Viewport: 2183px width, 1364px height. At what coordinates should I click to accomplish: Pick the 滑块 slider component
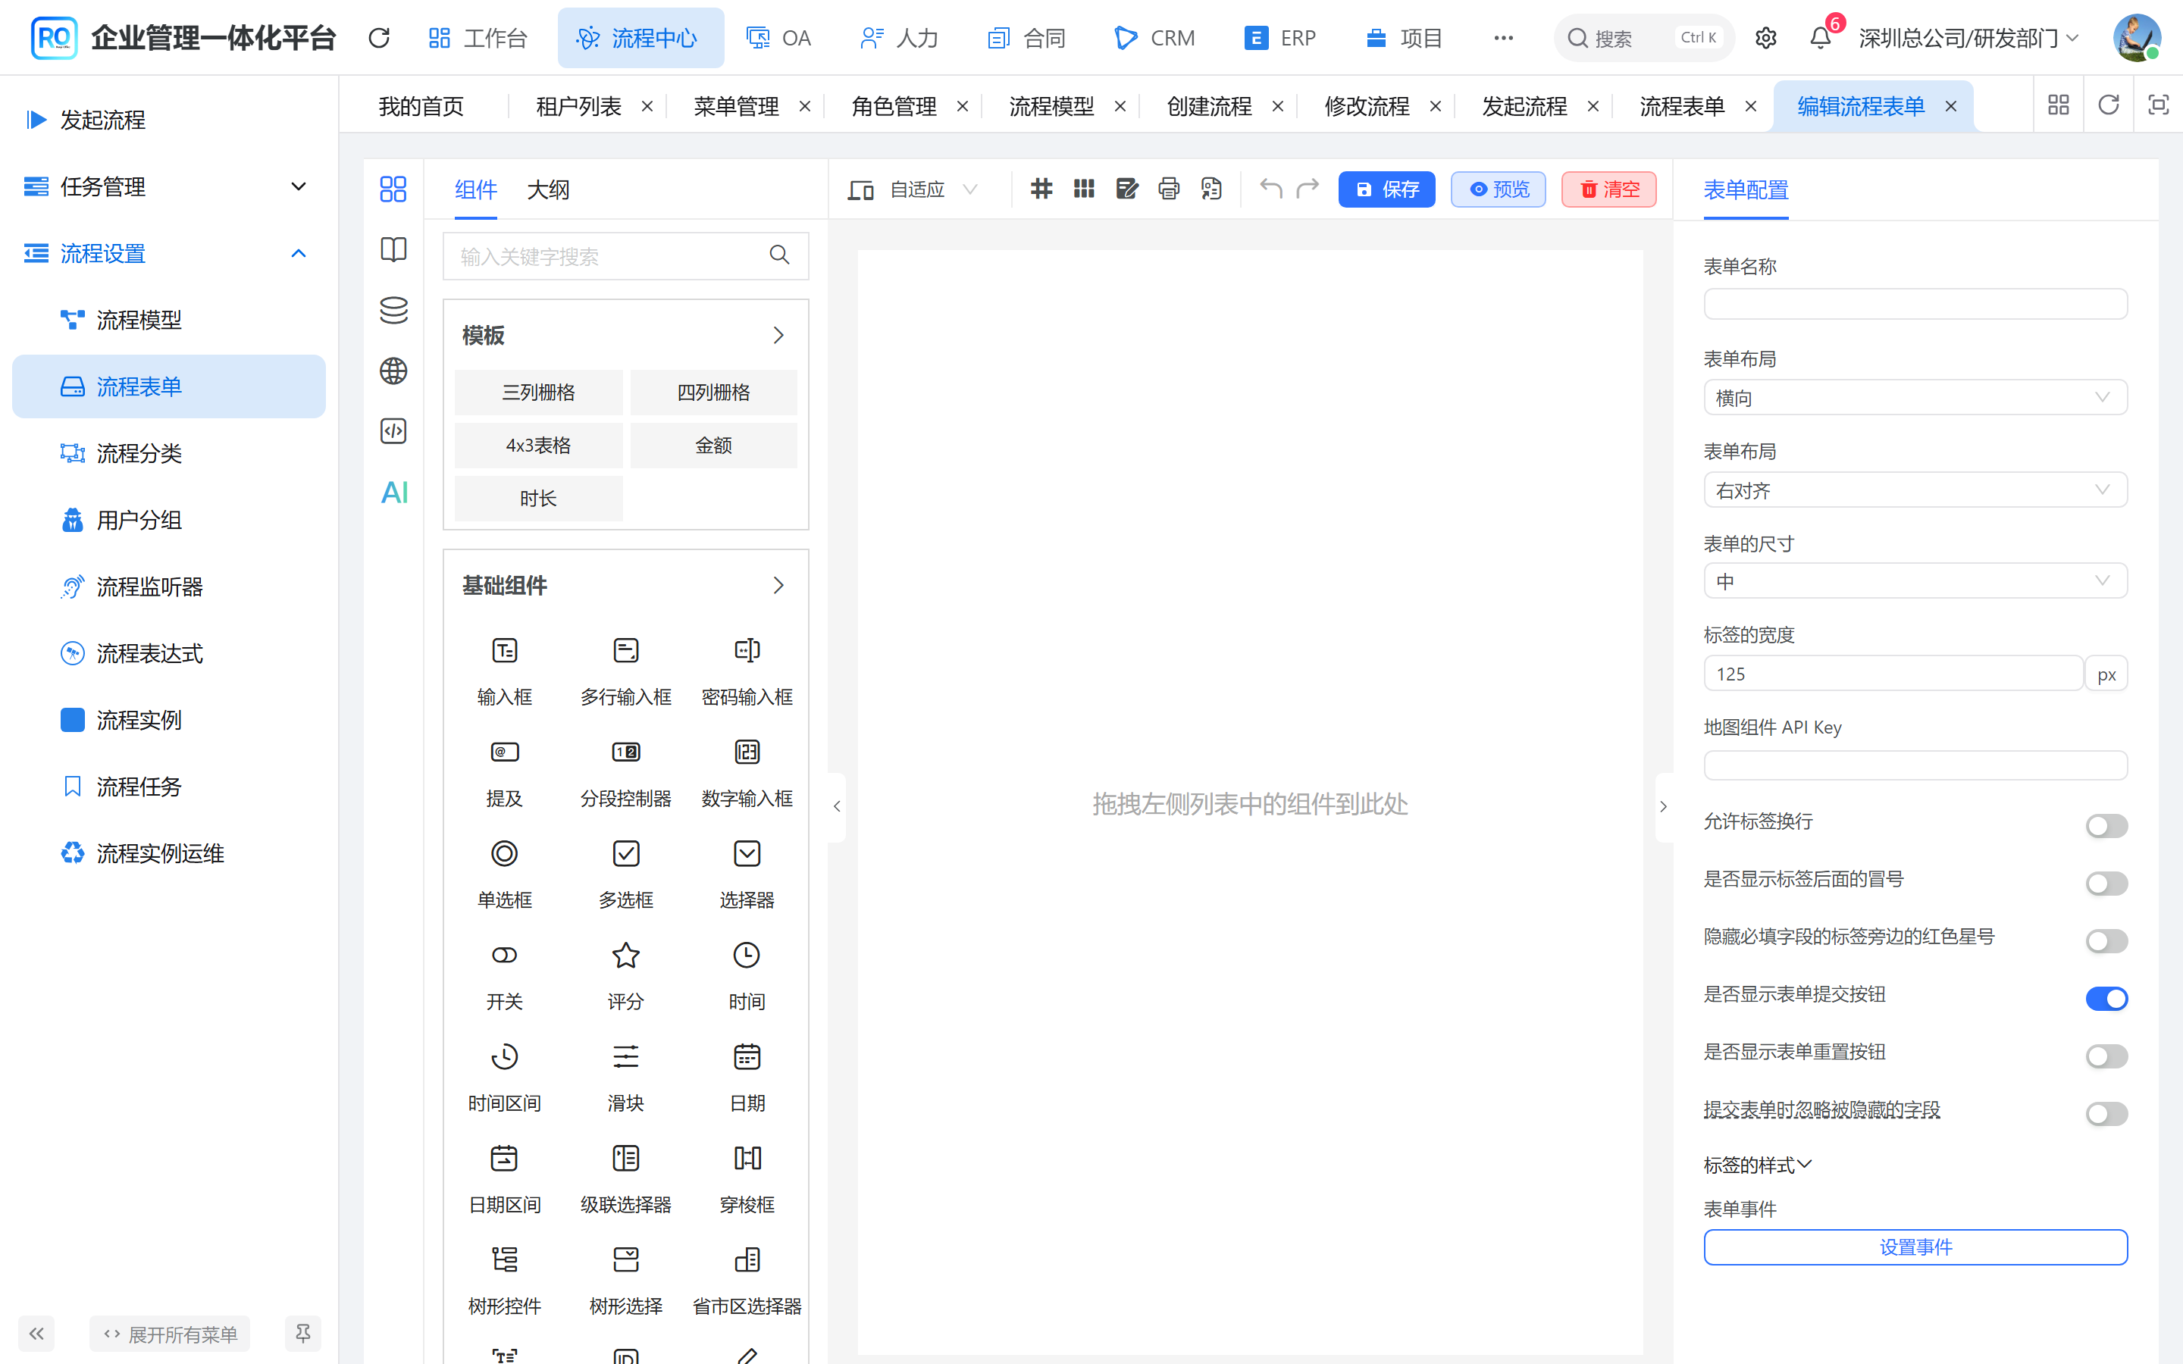click(625, 1056)
